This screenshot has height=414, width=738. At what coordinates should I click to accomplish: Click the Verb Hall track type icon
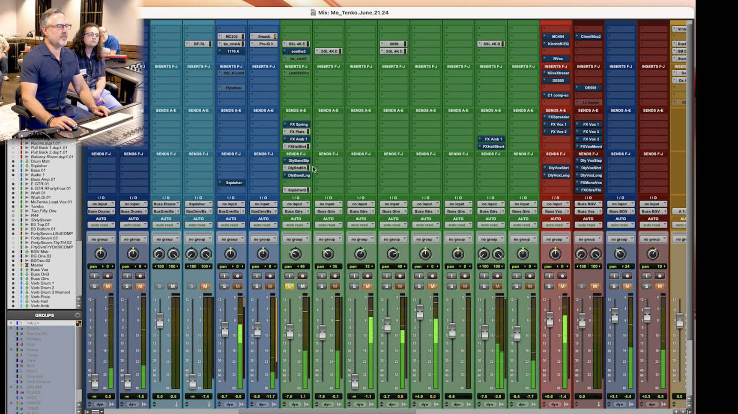coord(27,301)
